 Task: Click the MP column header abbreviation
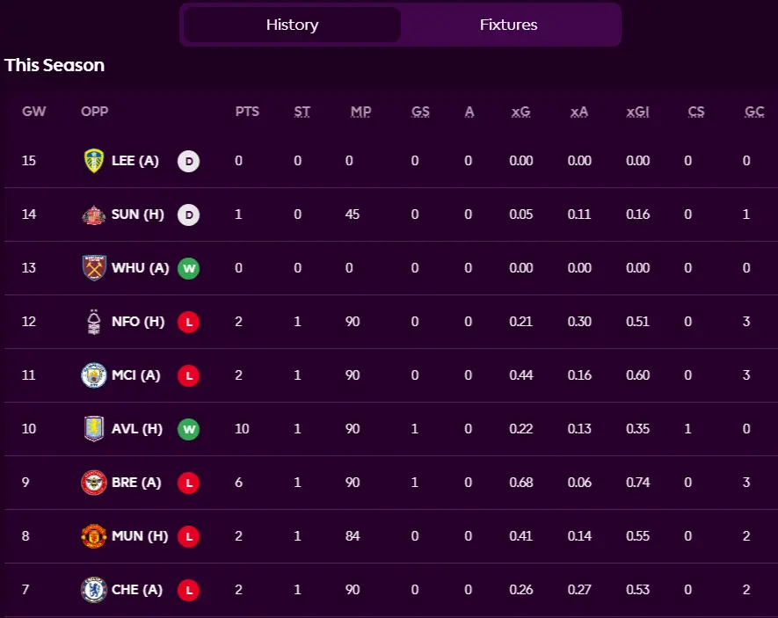360,112
